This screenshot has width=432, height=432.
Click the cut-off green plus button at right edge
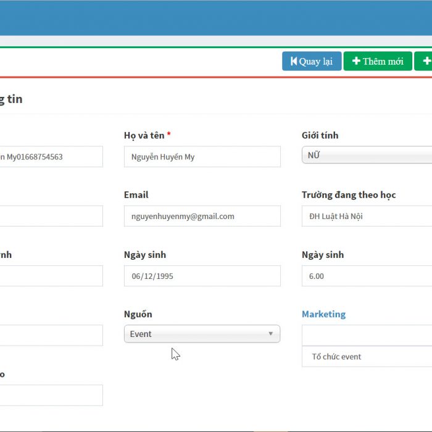pyautogui.click(x=425, y=61)
